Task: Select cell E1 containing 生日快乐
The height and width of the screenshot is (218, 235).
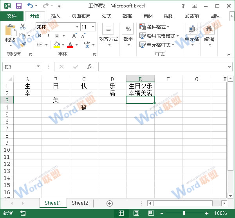Action: pos(140,85)
